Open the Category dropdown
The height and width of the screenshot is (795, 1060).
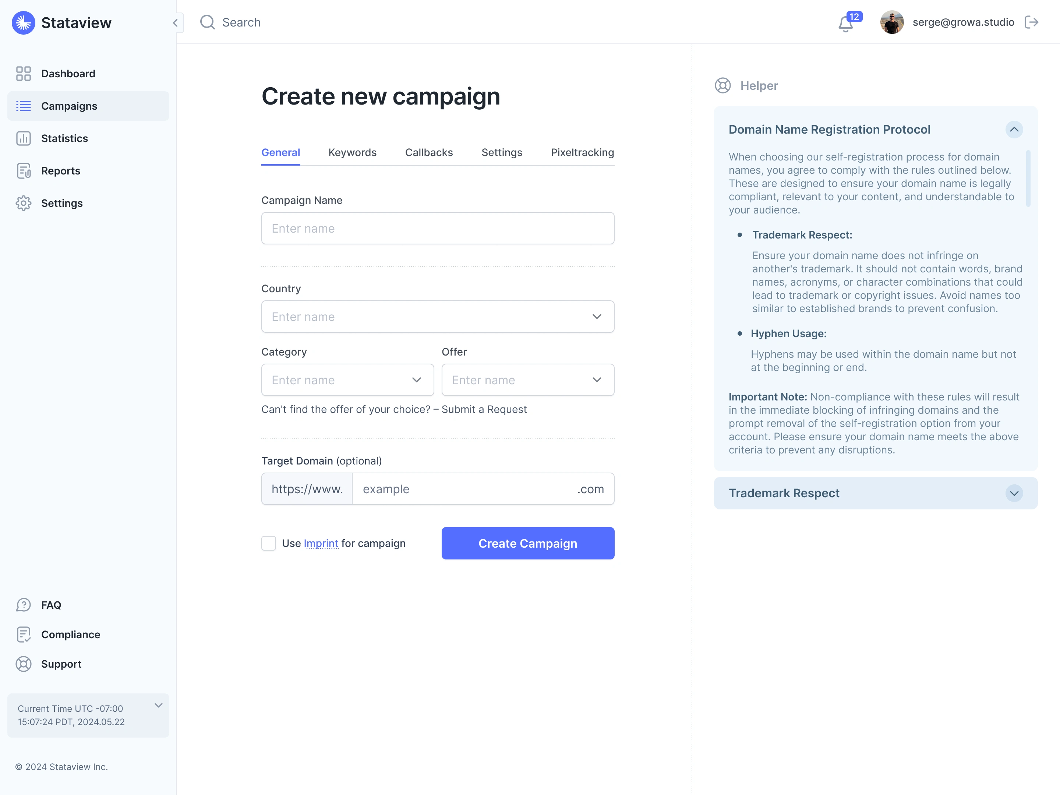[x=347, y=379]
